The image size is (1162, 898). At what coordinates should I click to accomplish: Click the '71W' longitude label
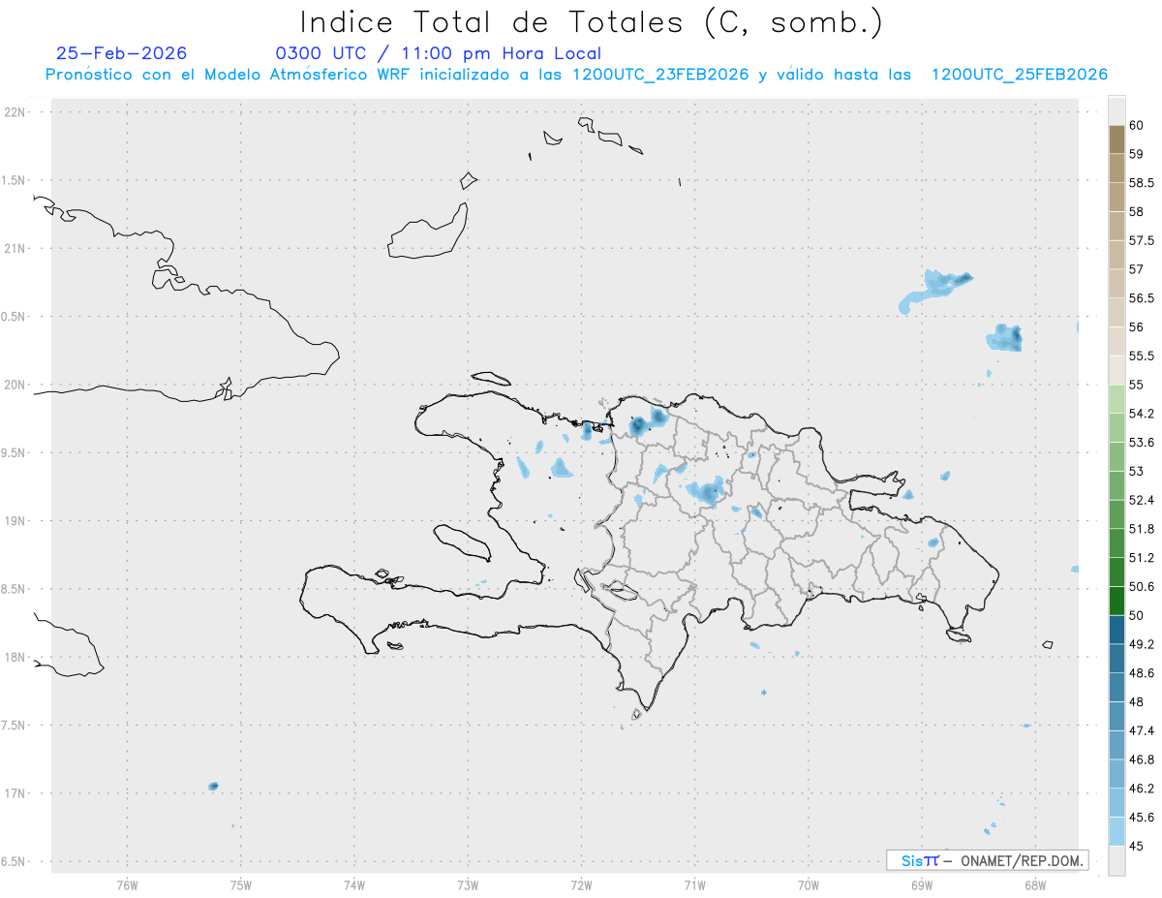[694, 884]
